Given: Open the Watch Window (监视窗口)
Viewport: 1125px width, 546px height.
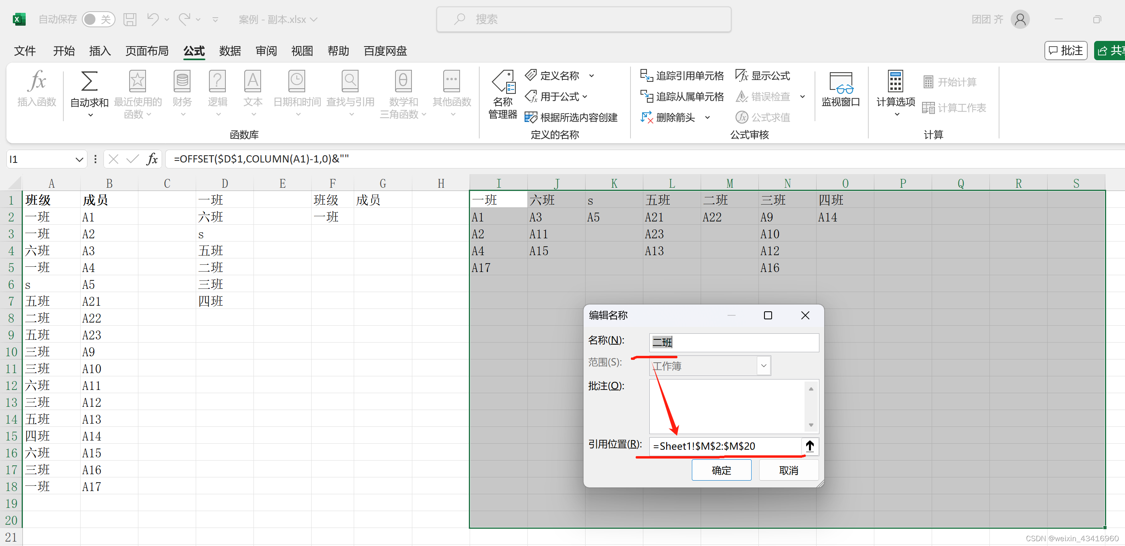Looking at the screenshot, I should [x=841, y=89].
